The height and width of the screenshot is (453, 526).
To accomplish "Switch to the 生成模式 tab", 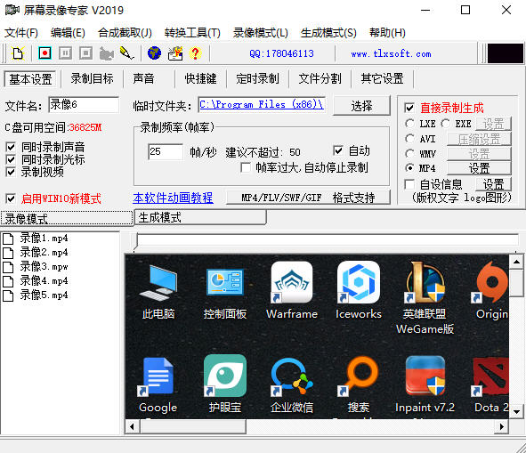I will [200, 217].
